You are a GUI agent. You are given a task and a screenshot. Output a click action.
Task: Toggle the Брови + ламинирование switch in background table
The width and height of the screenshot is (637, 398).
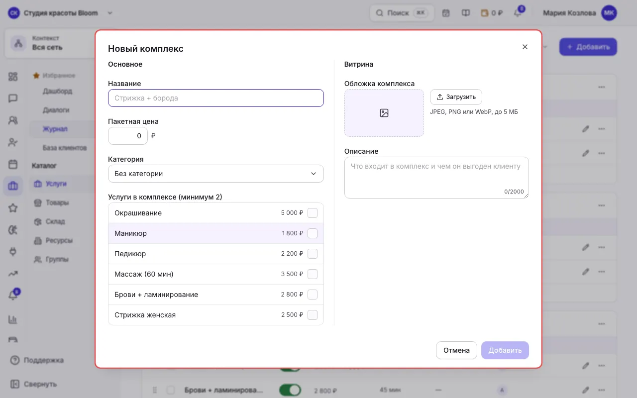[290, 390]
